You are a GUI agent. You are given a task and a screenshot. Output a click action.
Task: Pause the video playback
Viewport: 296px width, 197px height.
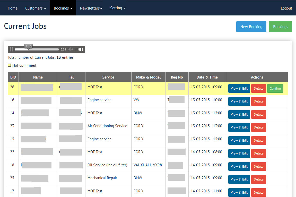[x=11, y=49]
